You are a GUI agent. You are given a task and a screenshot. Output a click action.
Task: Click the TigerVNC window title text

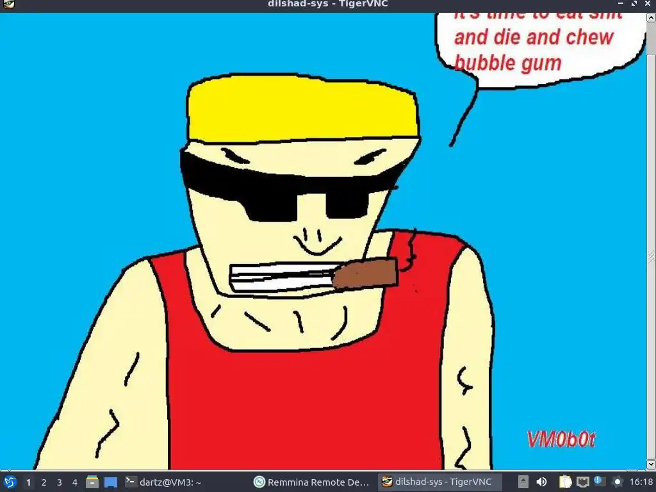[x=327, y=4]
